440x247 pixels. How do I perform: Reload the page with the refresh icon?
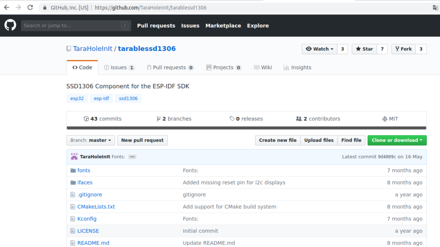pos(30,8)
